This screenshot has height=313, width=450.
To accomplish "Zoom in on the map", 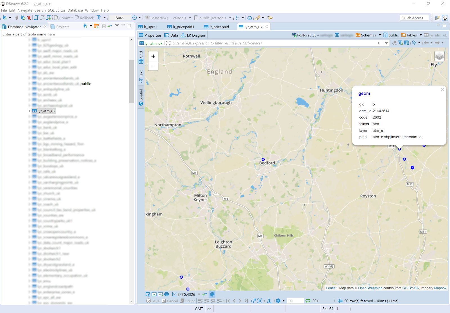I will pyautogui.click(x=153, y=56).
